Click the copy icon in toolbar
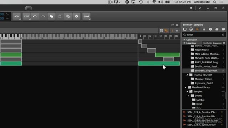This screenshot has width=228, height=128. (x=51, y=16)
